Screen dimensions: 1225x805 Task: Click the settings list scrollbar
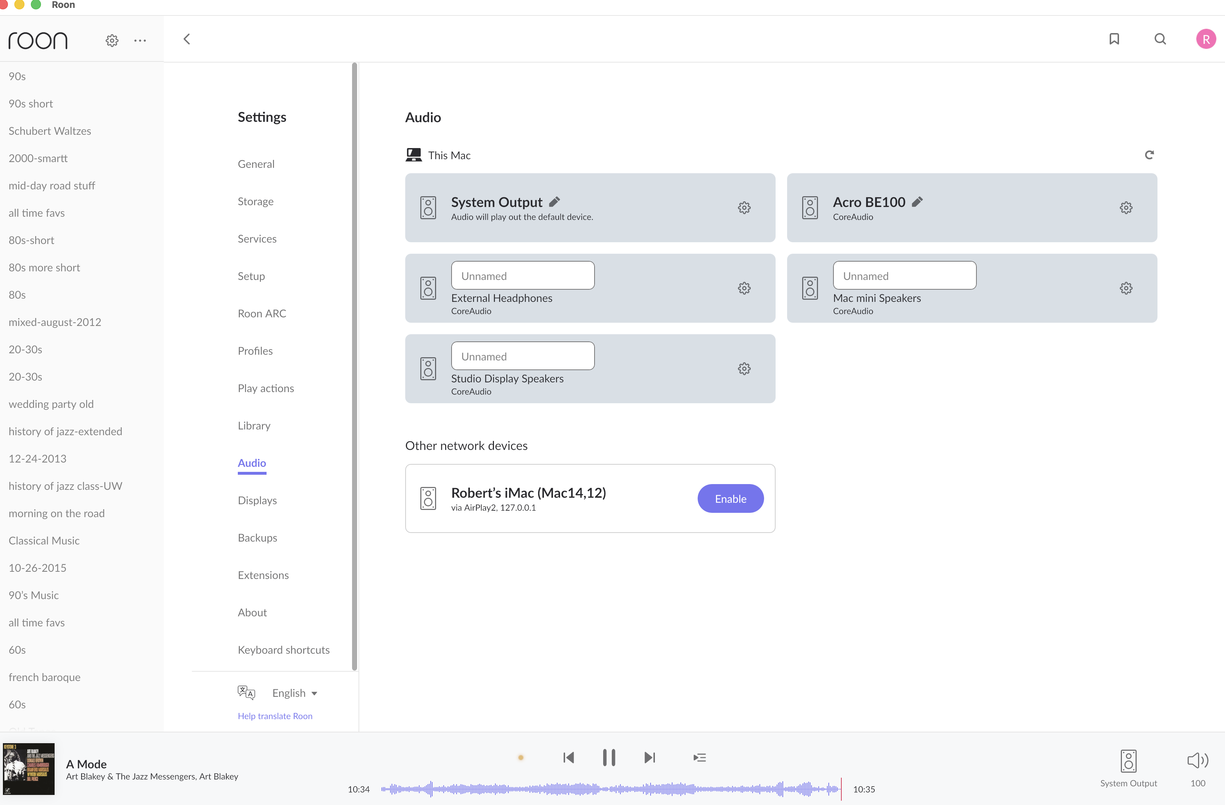(355, 367)
